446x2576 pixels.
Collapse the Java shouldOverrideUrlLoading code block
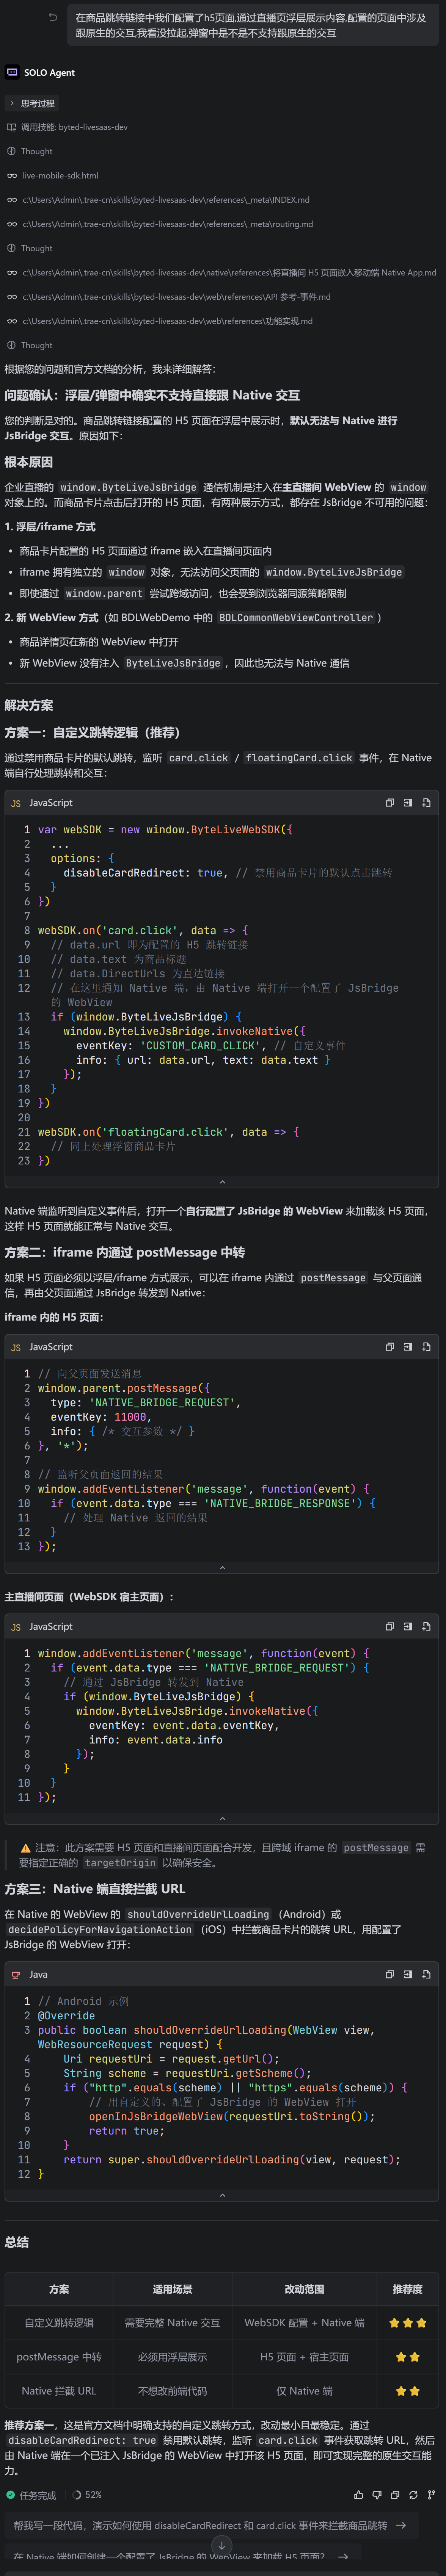[x=222, y=2195]
